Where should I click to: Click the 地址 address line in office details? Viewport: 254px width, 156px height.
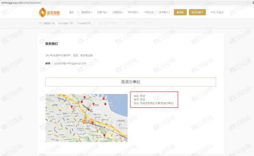coord(154,103)
